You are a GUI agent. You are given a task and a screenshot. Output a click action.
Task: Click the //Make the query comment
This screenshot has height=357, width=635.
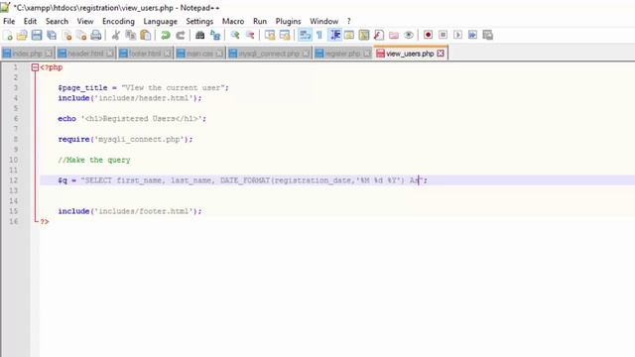tap(94, 160)
